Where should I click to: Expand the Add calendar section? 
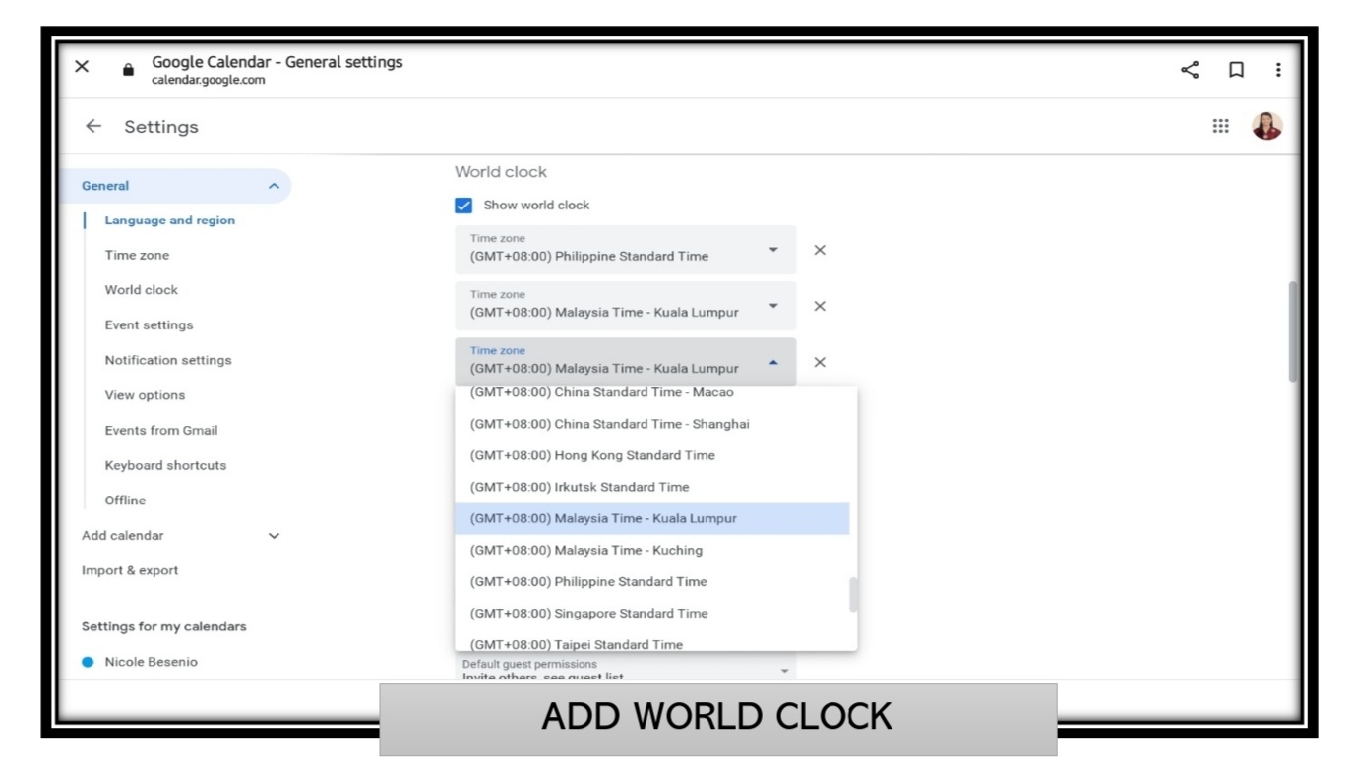(274, 536)
